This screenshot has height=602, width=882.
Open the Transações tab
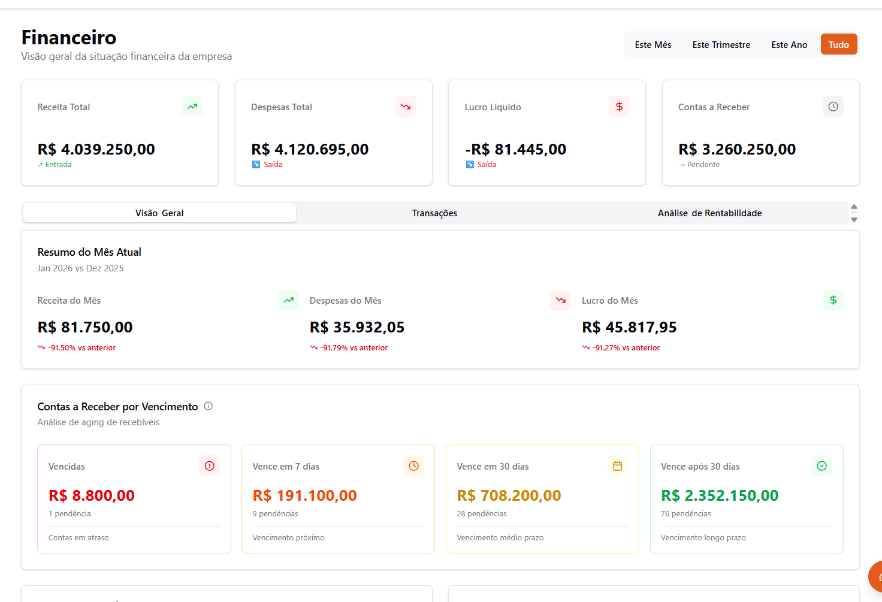pos(434,213)
